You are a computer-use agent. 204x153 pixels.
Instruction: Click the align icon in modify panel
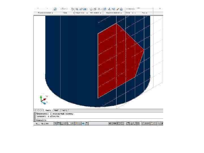pos(113,9)
